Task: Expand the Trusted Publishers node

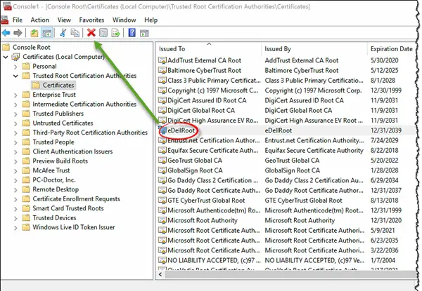Action: pos(15,114)
